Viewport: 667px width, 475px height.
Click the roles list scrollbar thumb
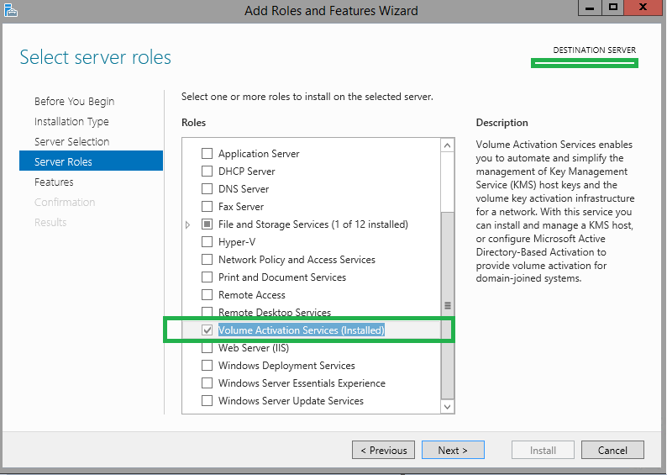click(448, 305)
